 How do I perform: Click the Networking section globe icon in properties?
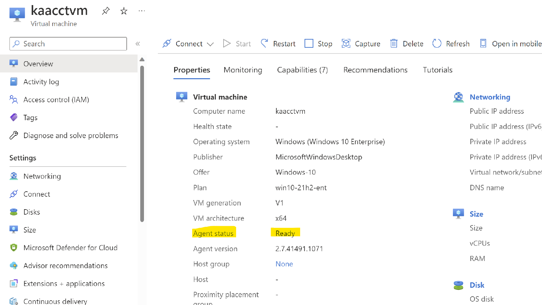tap(458, 97)
